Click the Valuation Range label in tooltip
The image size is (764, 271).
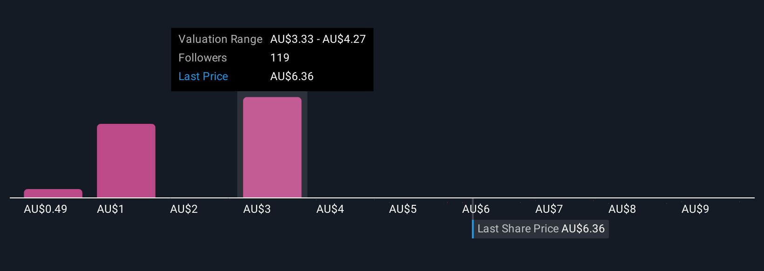tap(220, 39)
